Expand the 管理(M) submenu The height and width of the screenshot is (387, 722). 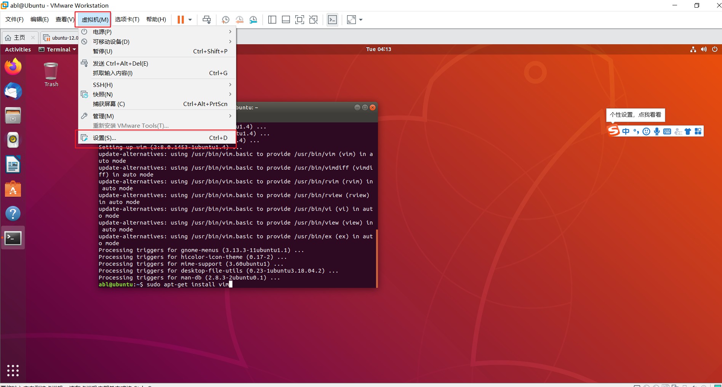157,116
